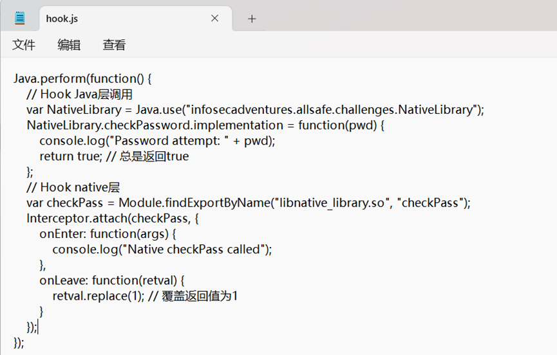The image size is (557, 355).
Task: Click the comment // Hook Java层调用
Action: point(80,95)
